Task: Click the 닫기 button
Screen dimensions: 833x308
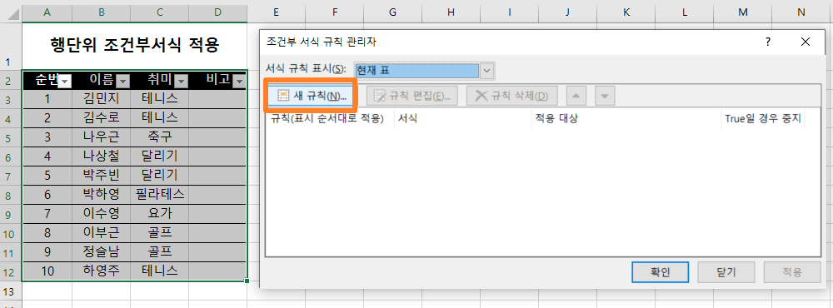Action: 726,272
